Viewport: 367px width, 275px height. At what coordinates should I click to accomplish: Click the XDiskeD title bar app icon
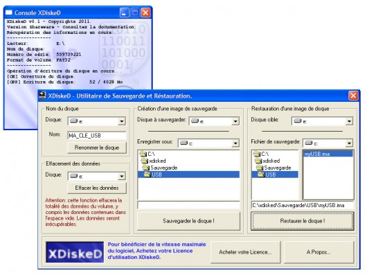click(42, 96)
